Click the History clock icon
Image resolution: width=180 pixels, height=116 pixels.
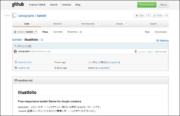click(157, 41)
